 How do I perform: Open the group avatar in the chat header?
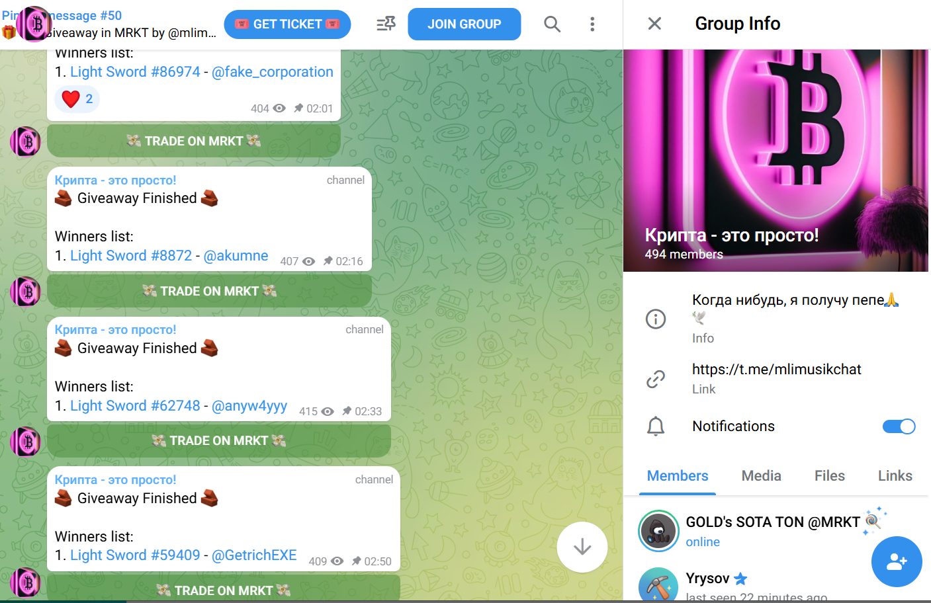[x=33, y=24]
